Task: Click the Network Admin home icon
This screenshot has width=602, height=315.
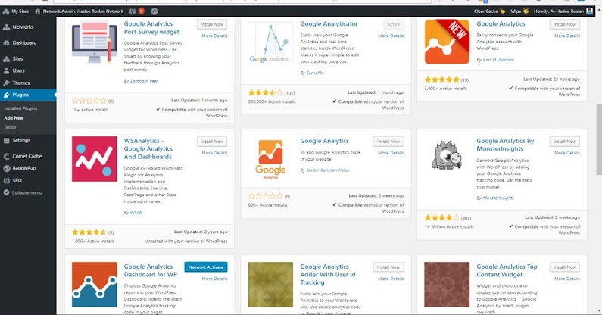Action: click(x=37, y=11)
